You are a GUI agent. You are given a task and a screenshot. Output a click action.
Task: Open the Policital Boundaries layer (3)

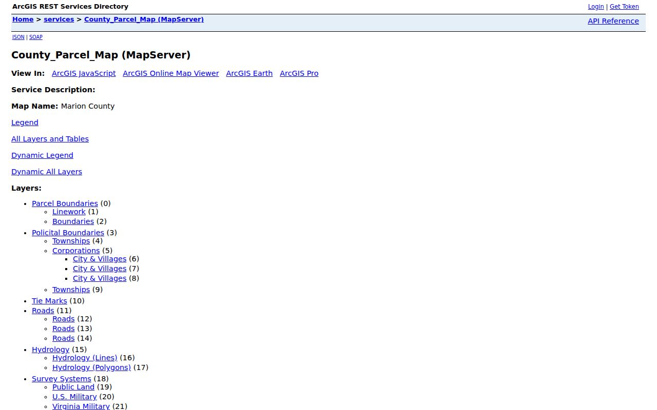68,233
